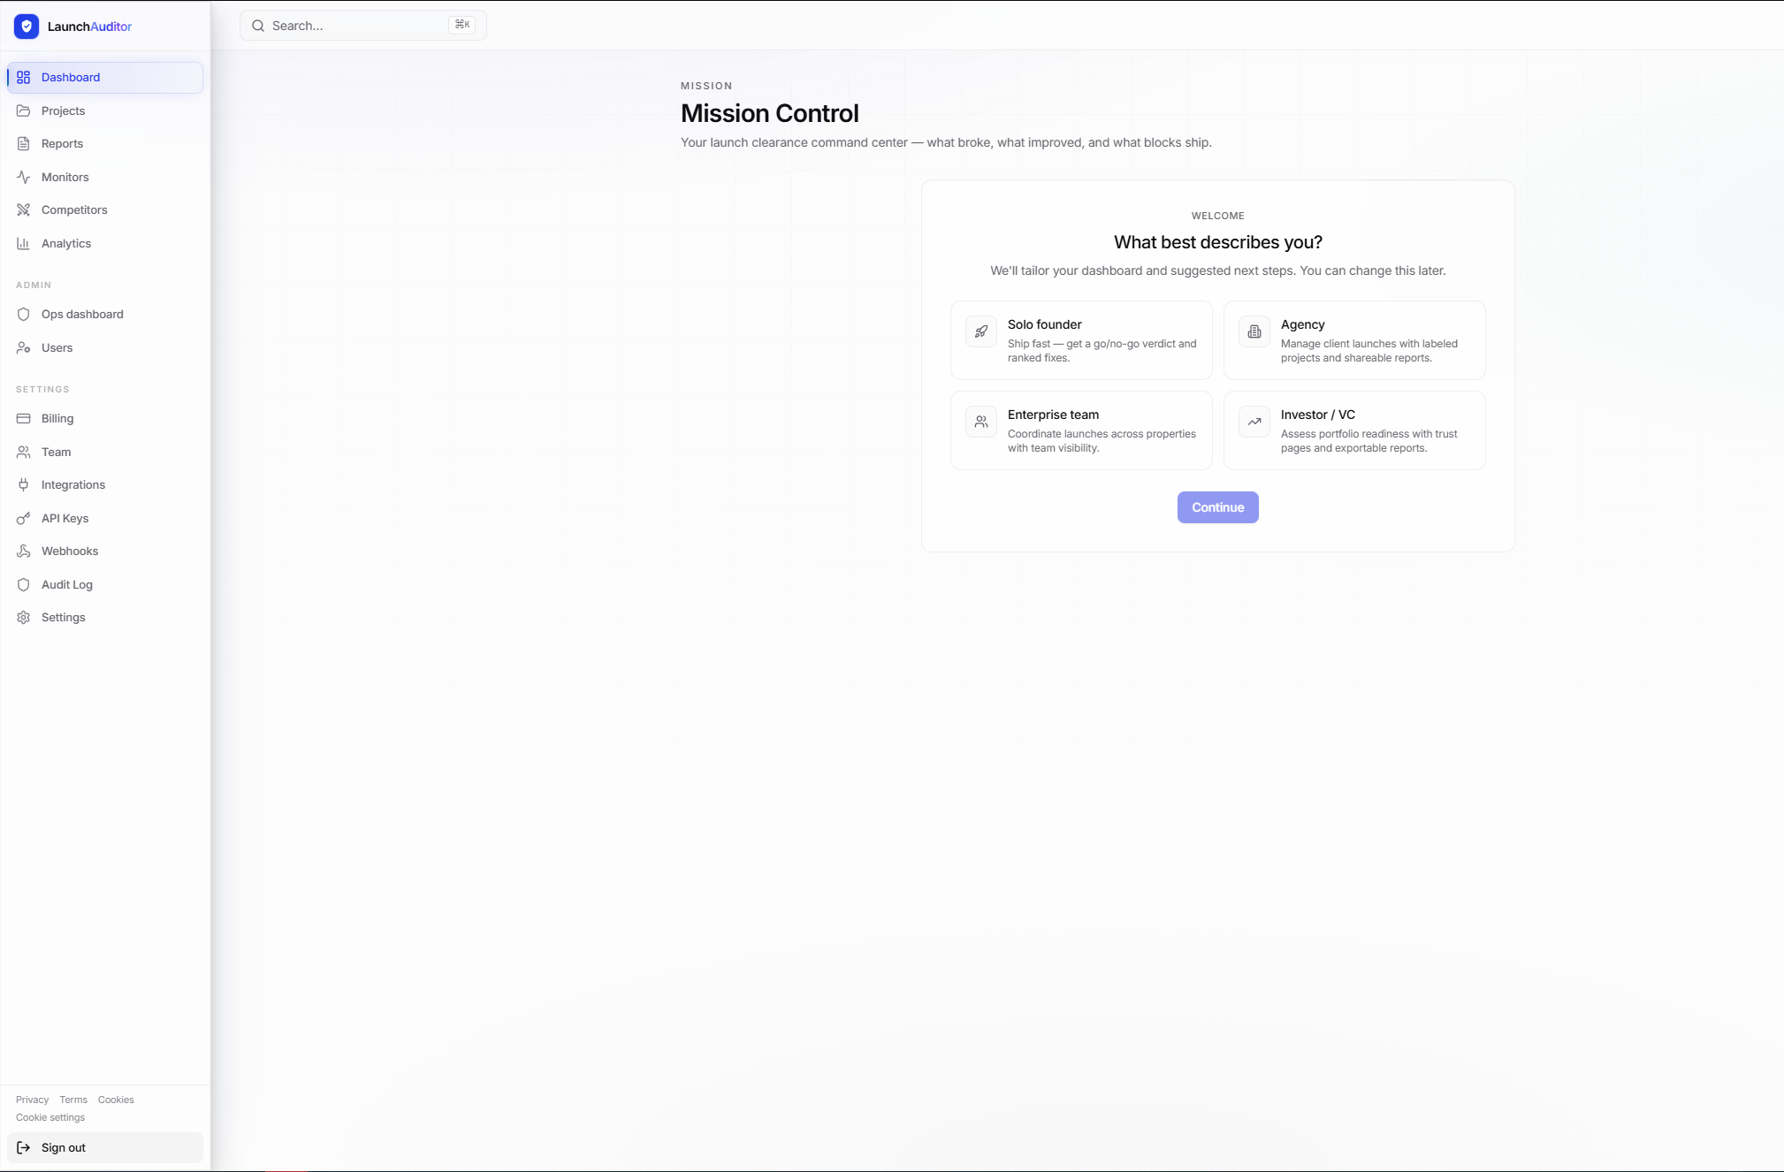This screenshot has height=1172, width=1784.
Task: Click the Sign out button
Action: 105,1148
